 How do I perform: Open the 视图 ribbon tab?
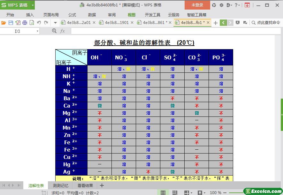[131, 15]
